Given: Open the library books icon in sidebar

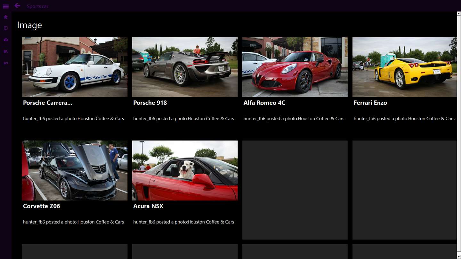Looking at the screenshot, I should (x=6, y=51).
